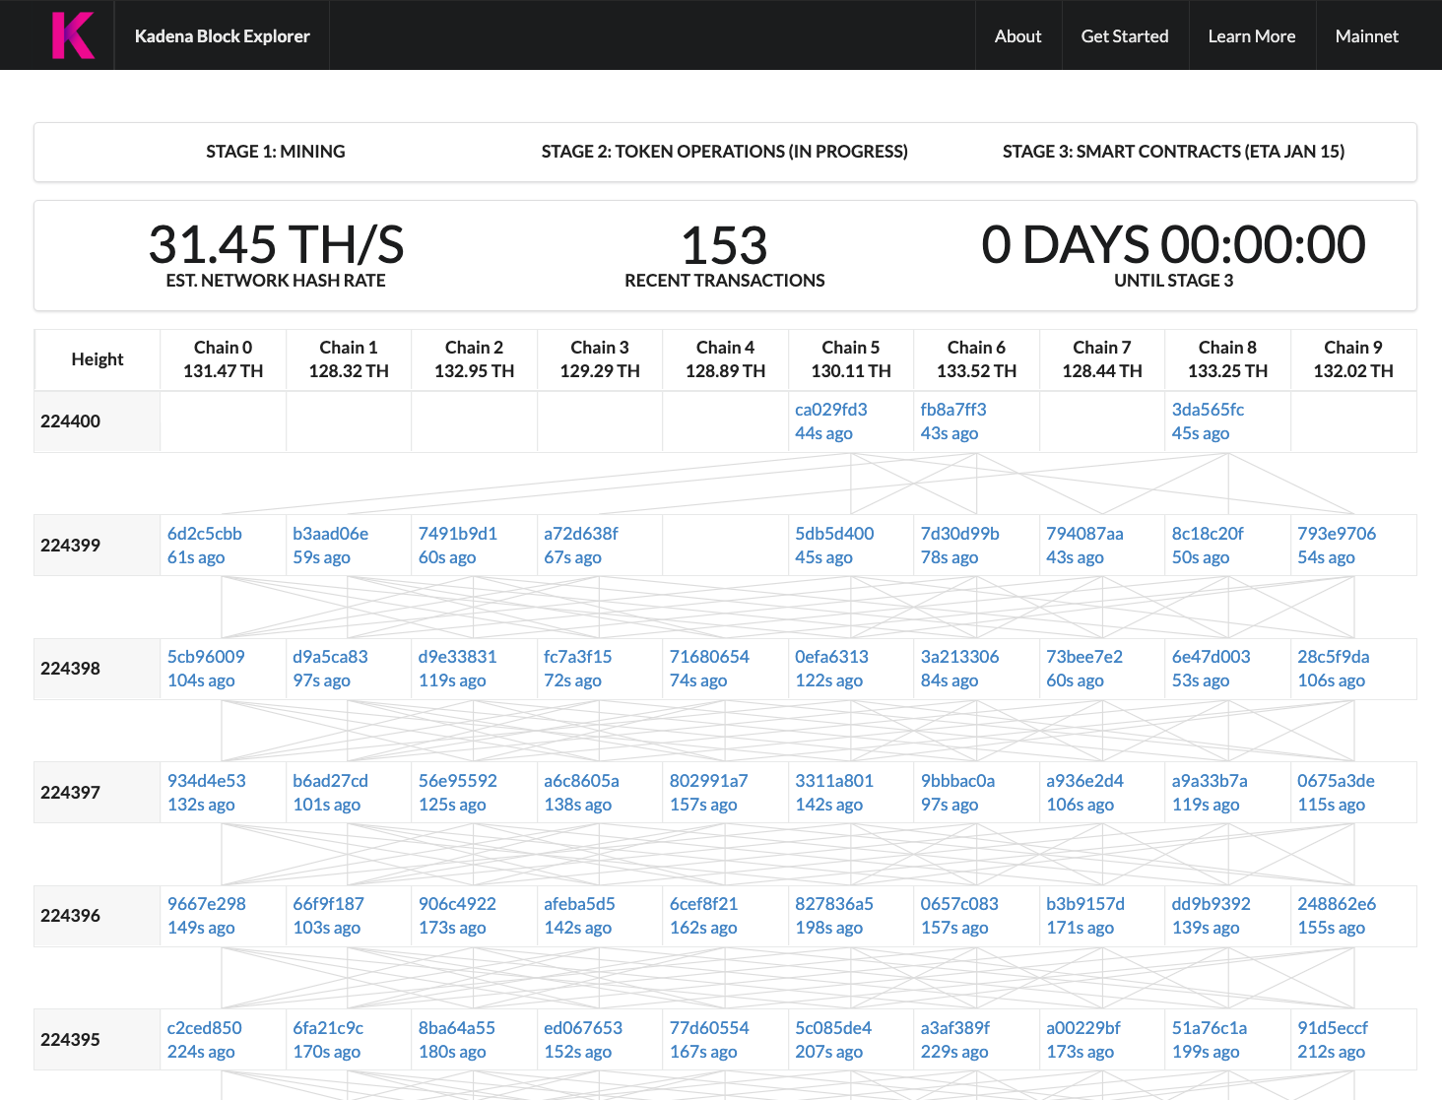Click Chain 6 header 133.52 TH
The width and height of the screenshot is (1442, 1100).
click(x=977, y=359)
